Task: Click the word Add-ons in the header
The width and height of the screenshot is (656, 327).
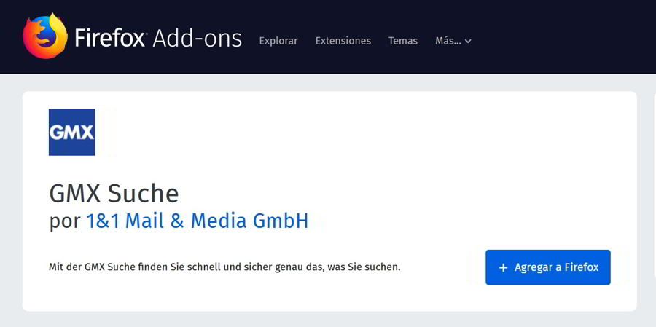Action: pos(197,37)
